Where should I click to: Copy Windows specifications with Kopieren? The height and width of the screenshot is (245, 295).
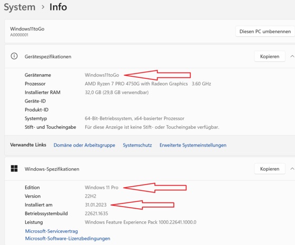[270, 169]
